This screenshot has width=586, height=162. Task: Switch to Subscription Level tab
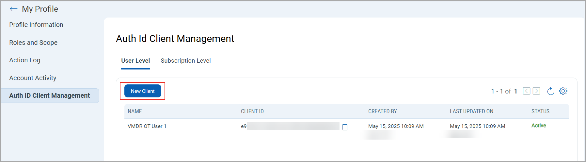coord(185,61)
